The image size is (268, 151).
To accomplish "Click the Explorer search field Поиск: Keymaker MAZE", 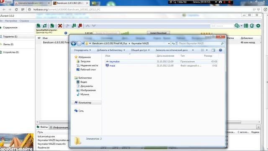I will click(x=201, y=44).
